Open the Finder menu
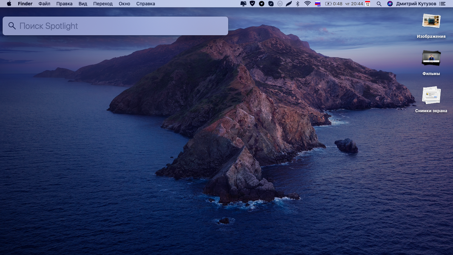Screen dimensions: 453x255 click(25, 4)
